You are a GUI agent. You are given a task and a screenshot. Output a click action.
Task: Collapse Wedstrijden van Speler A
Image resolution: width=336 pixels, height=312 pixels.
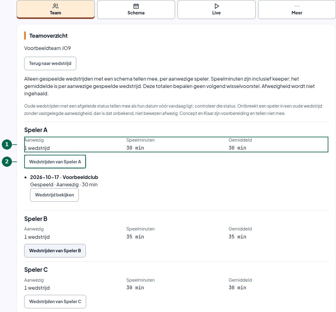coord(55,162)
